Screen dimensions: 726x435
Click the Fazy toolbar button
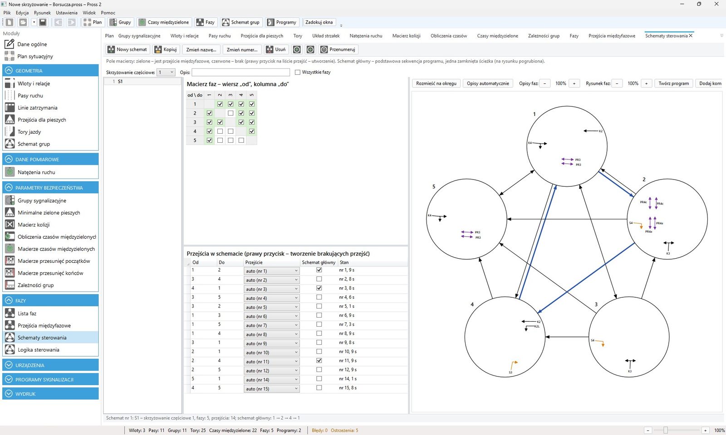coord(206,22)
